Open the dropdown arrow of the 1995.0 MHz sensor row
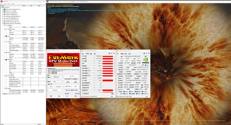The image size is (231, 125). click(94, 56)
